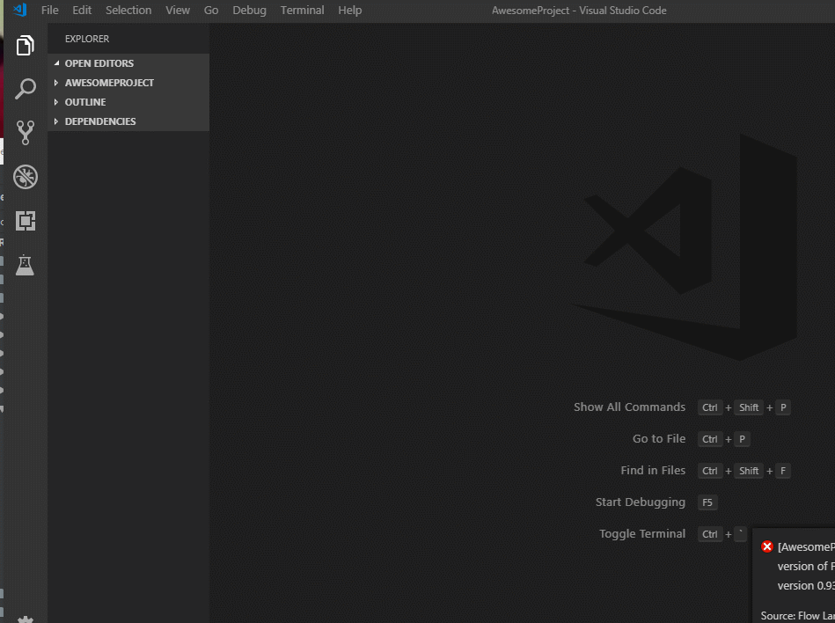This screenshot has width=835, height=623.
Task: Open the Help menu
Action: coord(350,10)
